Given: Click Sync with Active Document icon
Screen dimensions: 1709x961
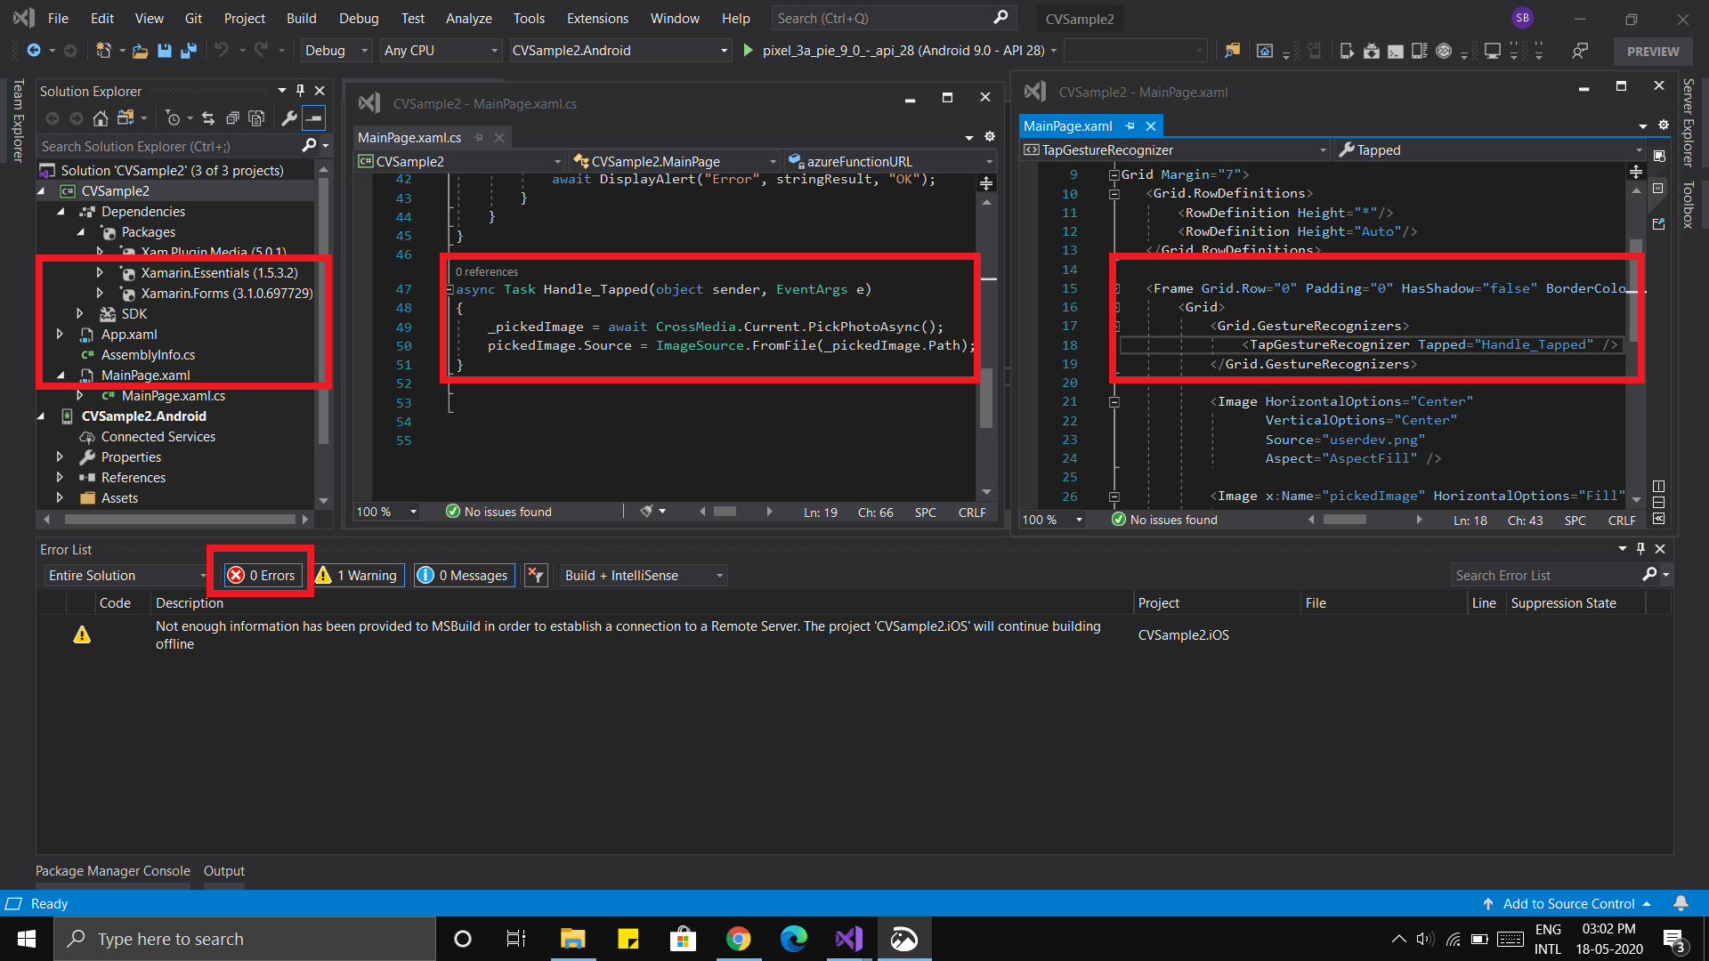Looking at the screenshot, I should (208, 117).
